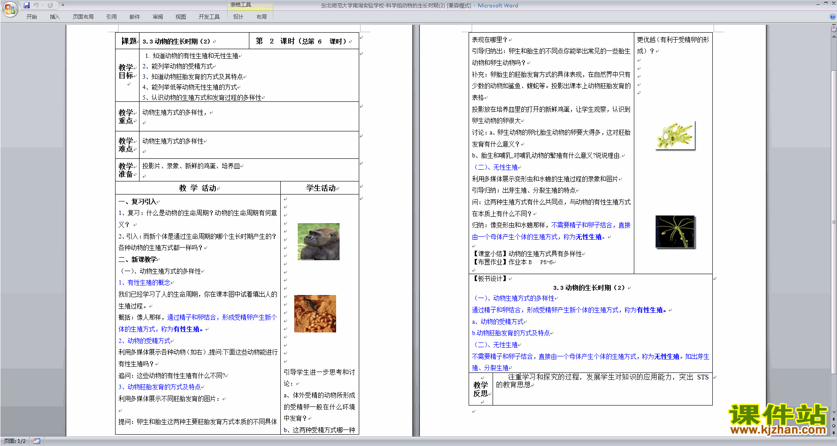Click the blue b.动物胚胎发育的方式及特点 line
The width and height of the screenshot is (837, 446).
tap(511, 333)
